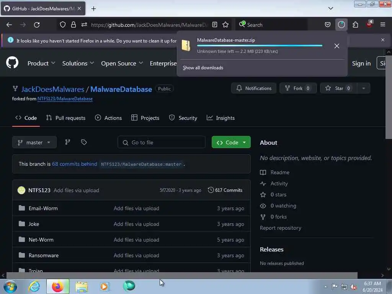Open NTFS123/MalwareDatabase forked-from link
The height and width of the screenshot is (294, 392).
click(65, 99)
